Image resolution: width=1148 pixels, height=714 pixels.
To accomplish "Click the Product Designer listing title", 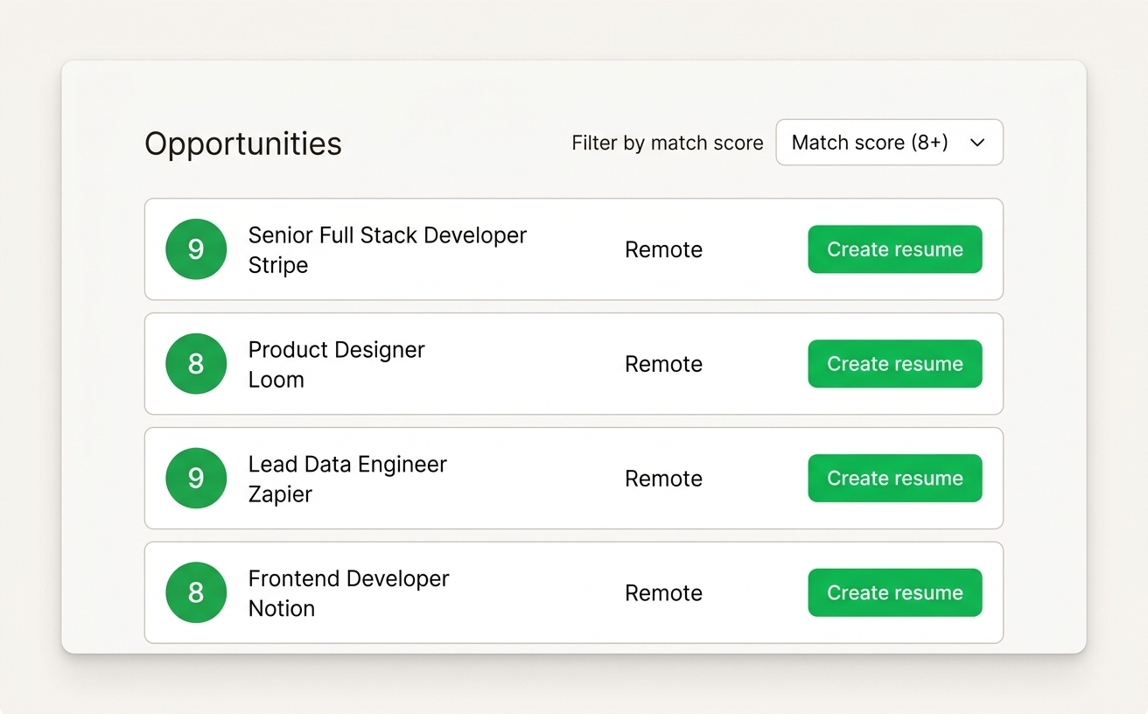I will 336,349.
